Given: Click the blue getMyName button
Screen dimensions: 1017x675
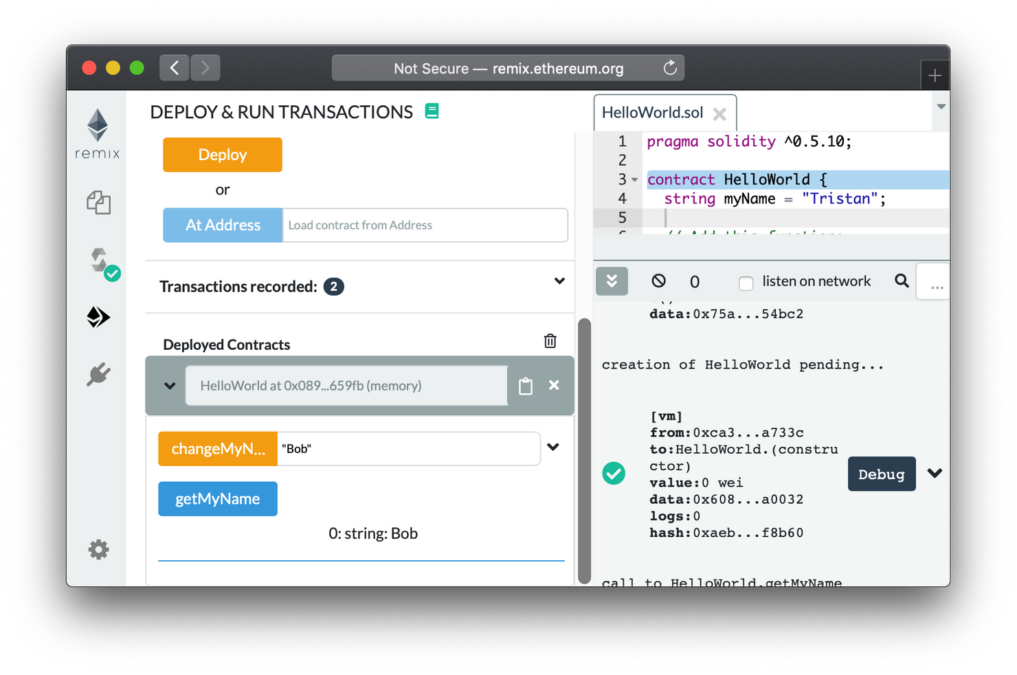Looking at the screenshot, I should click(x=218, y=499).
